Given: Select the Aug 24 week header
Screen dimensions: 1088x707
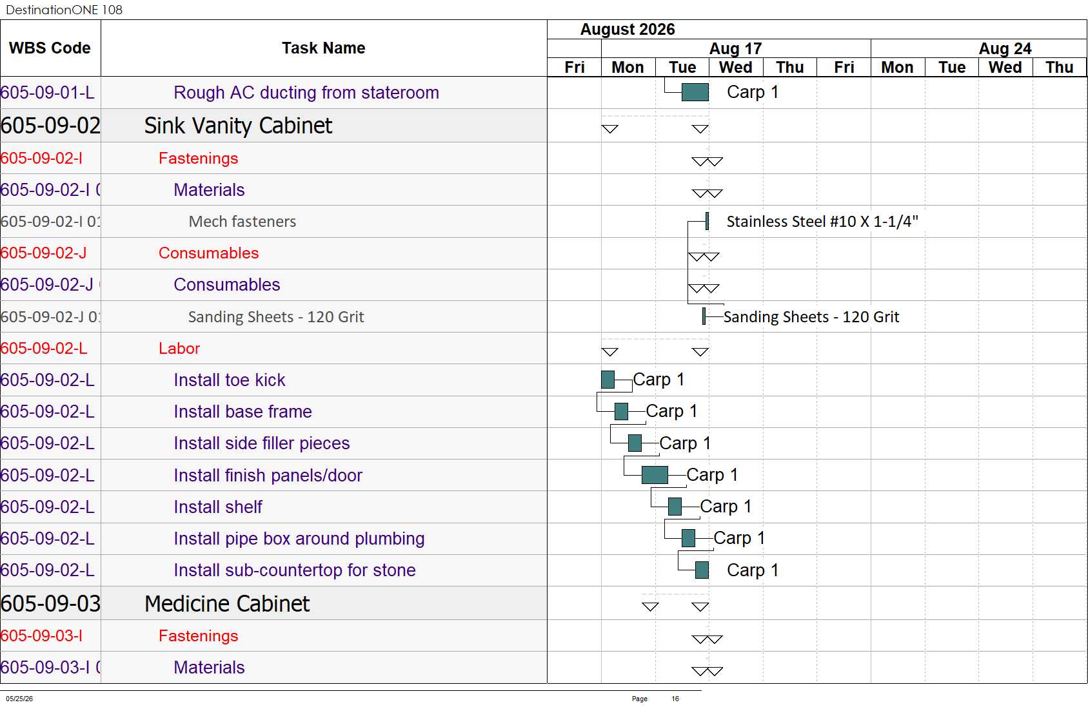Looking at the screenshot, I should click(x=1005, y=48).
